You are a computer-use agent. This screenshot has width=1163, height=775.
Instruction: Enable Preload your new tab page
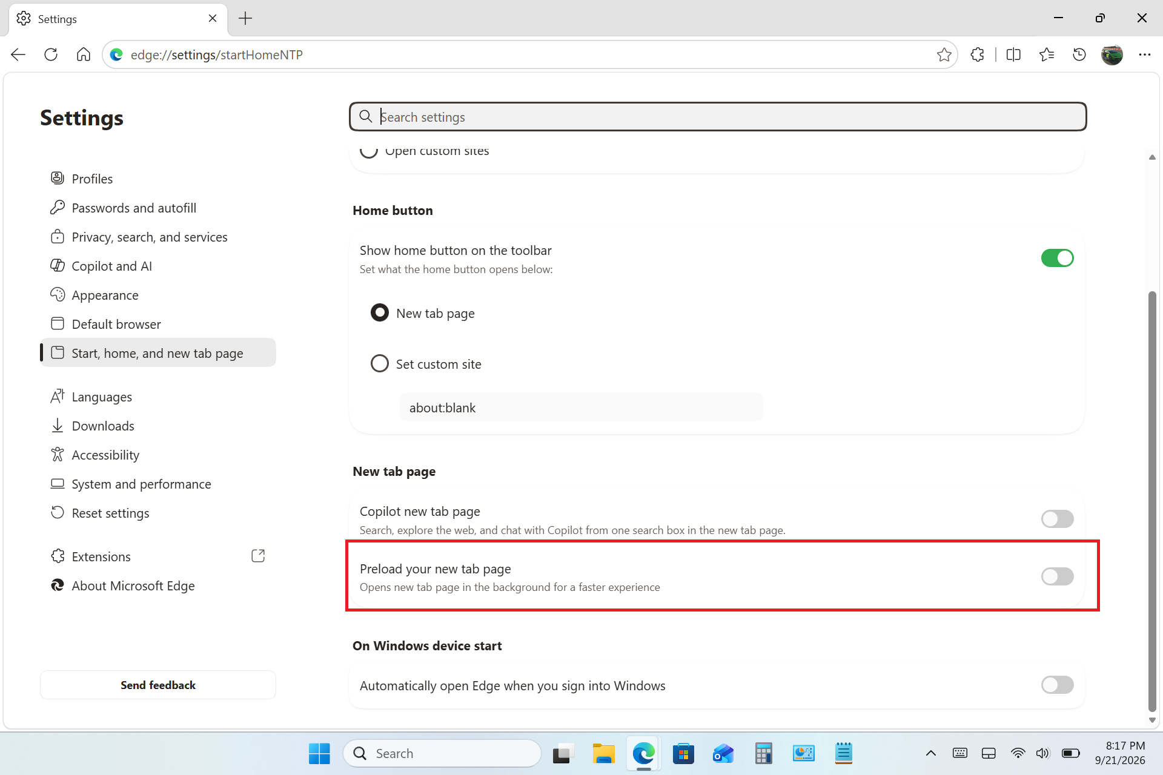(1057, 576)
